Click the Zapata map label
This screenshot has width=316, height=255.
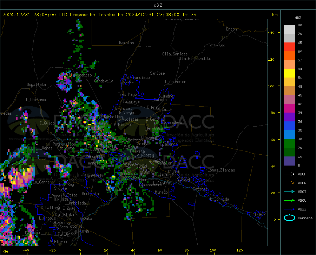86,219
